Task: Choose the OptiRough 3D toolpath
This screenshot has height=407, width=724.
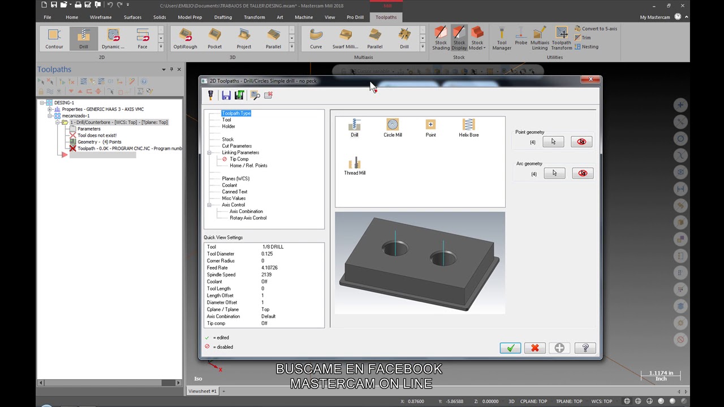Action: [x=186, y=39]
